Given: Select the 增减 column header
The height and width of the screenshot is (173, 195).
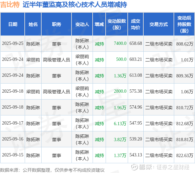Looking at the screenshot, I should point(99,24).
